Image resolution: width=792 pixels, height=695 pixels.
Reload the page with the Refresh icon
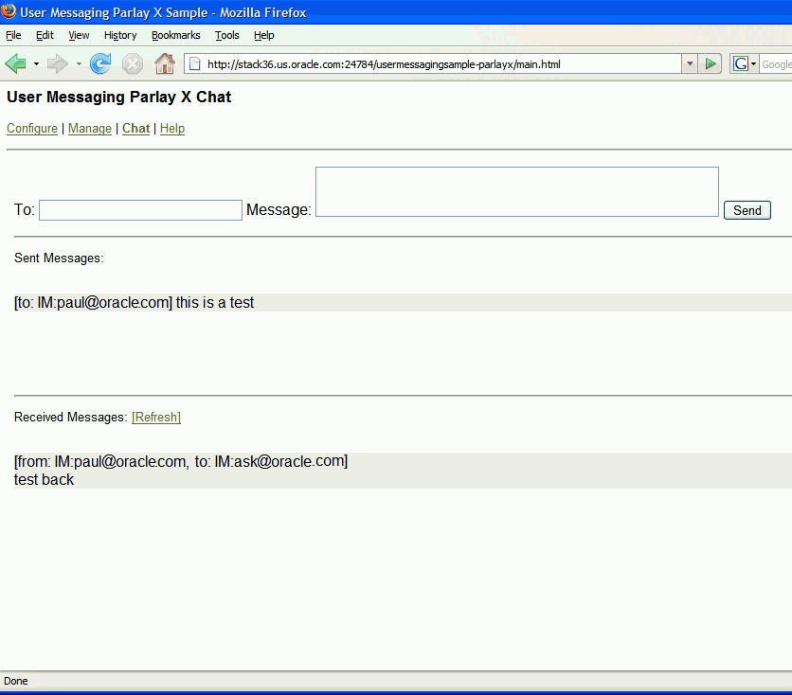(x=100, y=64)
